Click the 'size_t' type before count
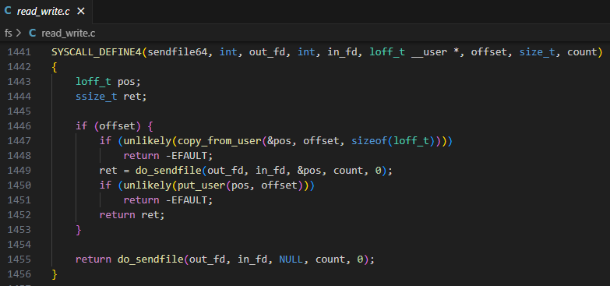Viewport: 610px width, 286px height. 538,51
